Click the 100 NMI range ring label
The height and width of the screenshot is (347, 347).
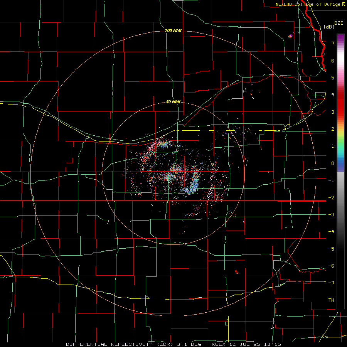pos(173,30)
